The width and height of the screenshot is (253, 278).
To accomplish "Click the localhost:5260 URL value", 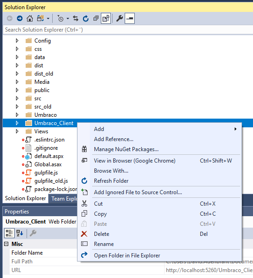I will tap(209, 270).
